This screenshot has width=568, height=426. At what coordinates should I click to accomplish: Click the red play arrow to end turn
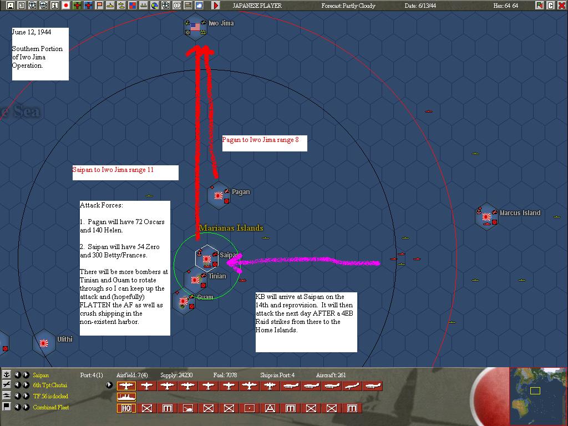pyautogui.click(x=216, y=6)
